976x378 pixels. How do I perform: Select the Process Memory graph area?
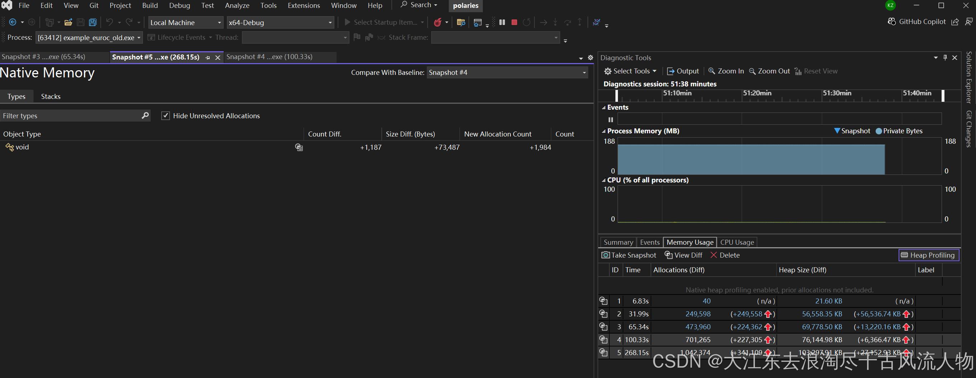(779, 156)
